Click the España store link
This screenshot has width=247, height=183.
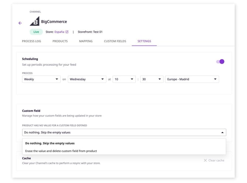59,32
